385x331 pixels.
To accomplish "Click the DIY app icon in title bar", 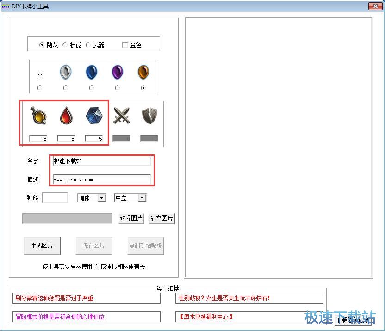I will 6,6.
